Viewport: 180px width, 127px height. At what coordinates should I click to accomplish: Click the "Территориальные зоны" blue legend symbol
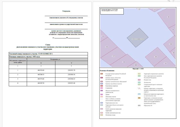point(102,103)
